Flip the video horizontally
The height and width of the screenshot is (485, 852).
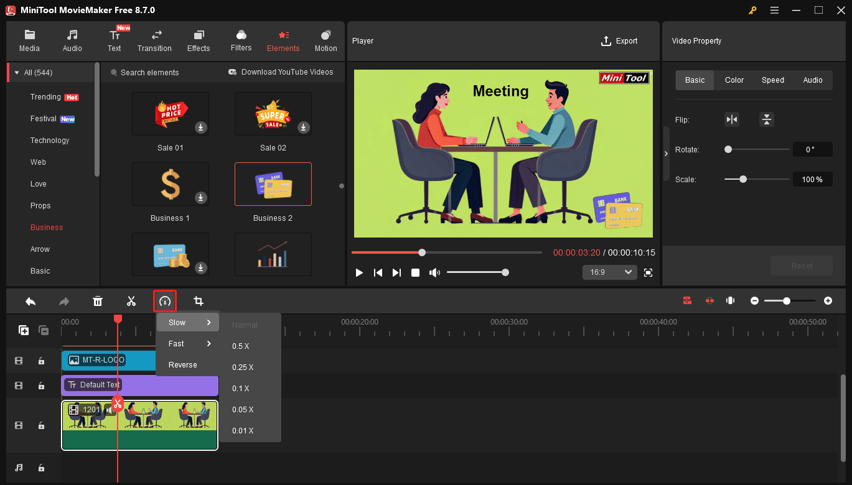point(732,120)
